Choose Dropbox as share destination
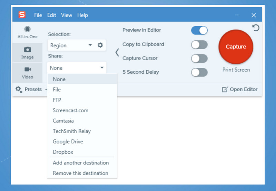 point(82,152)
